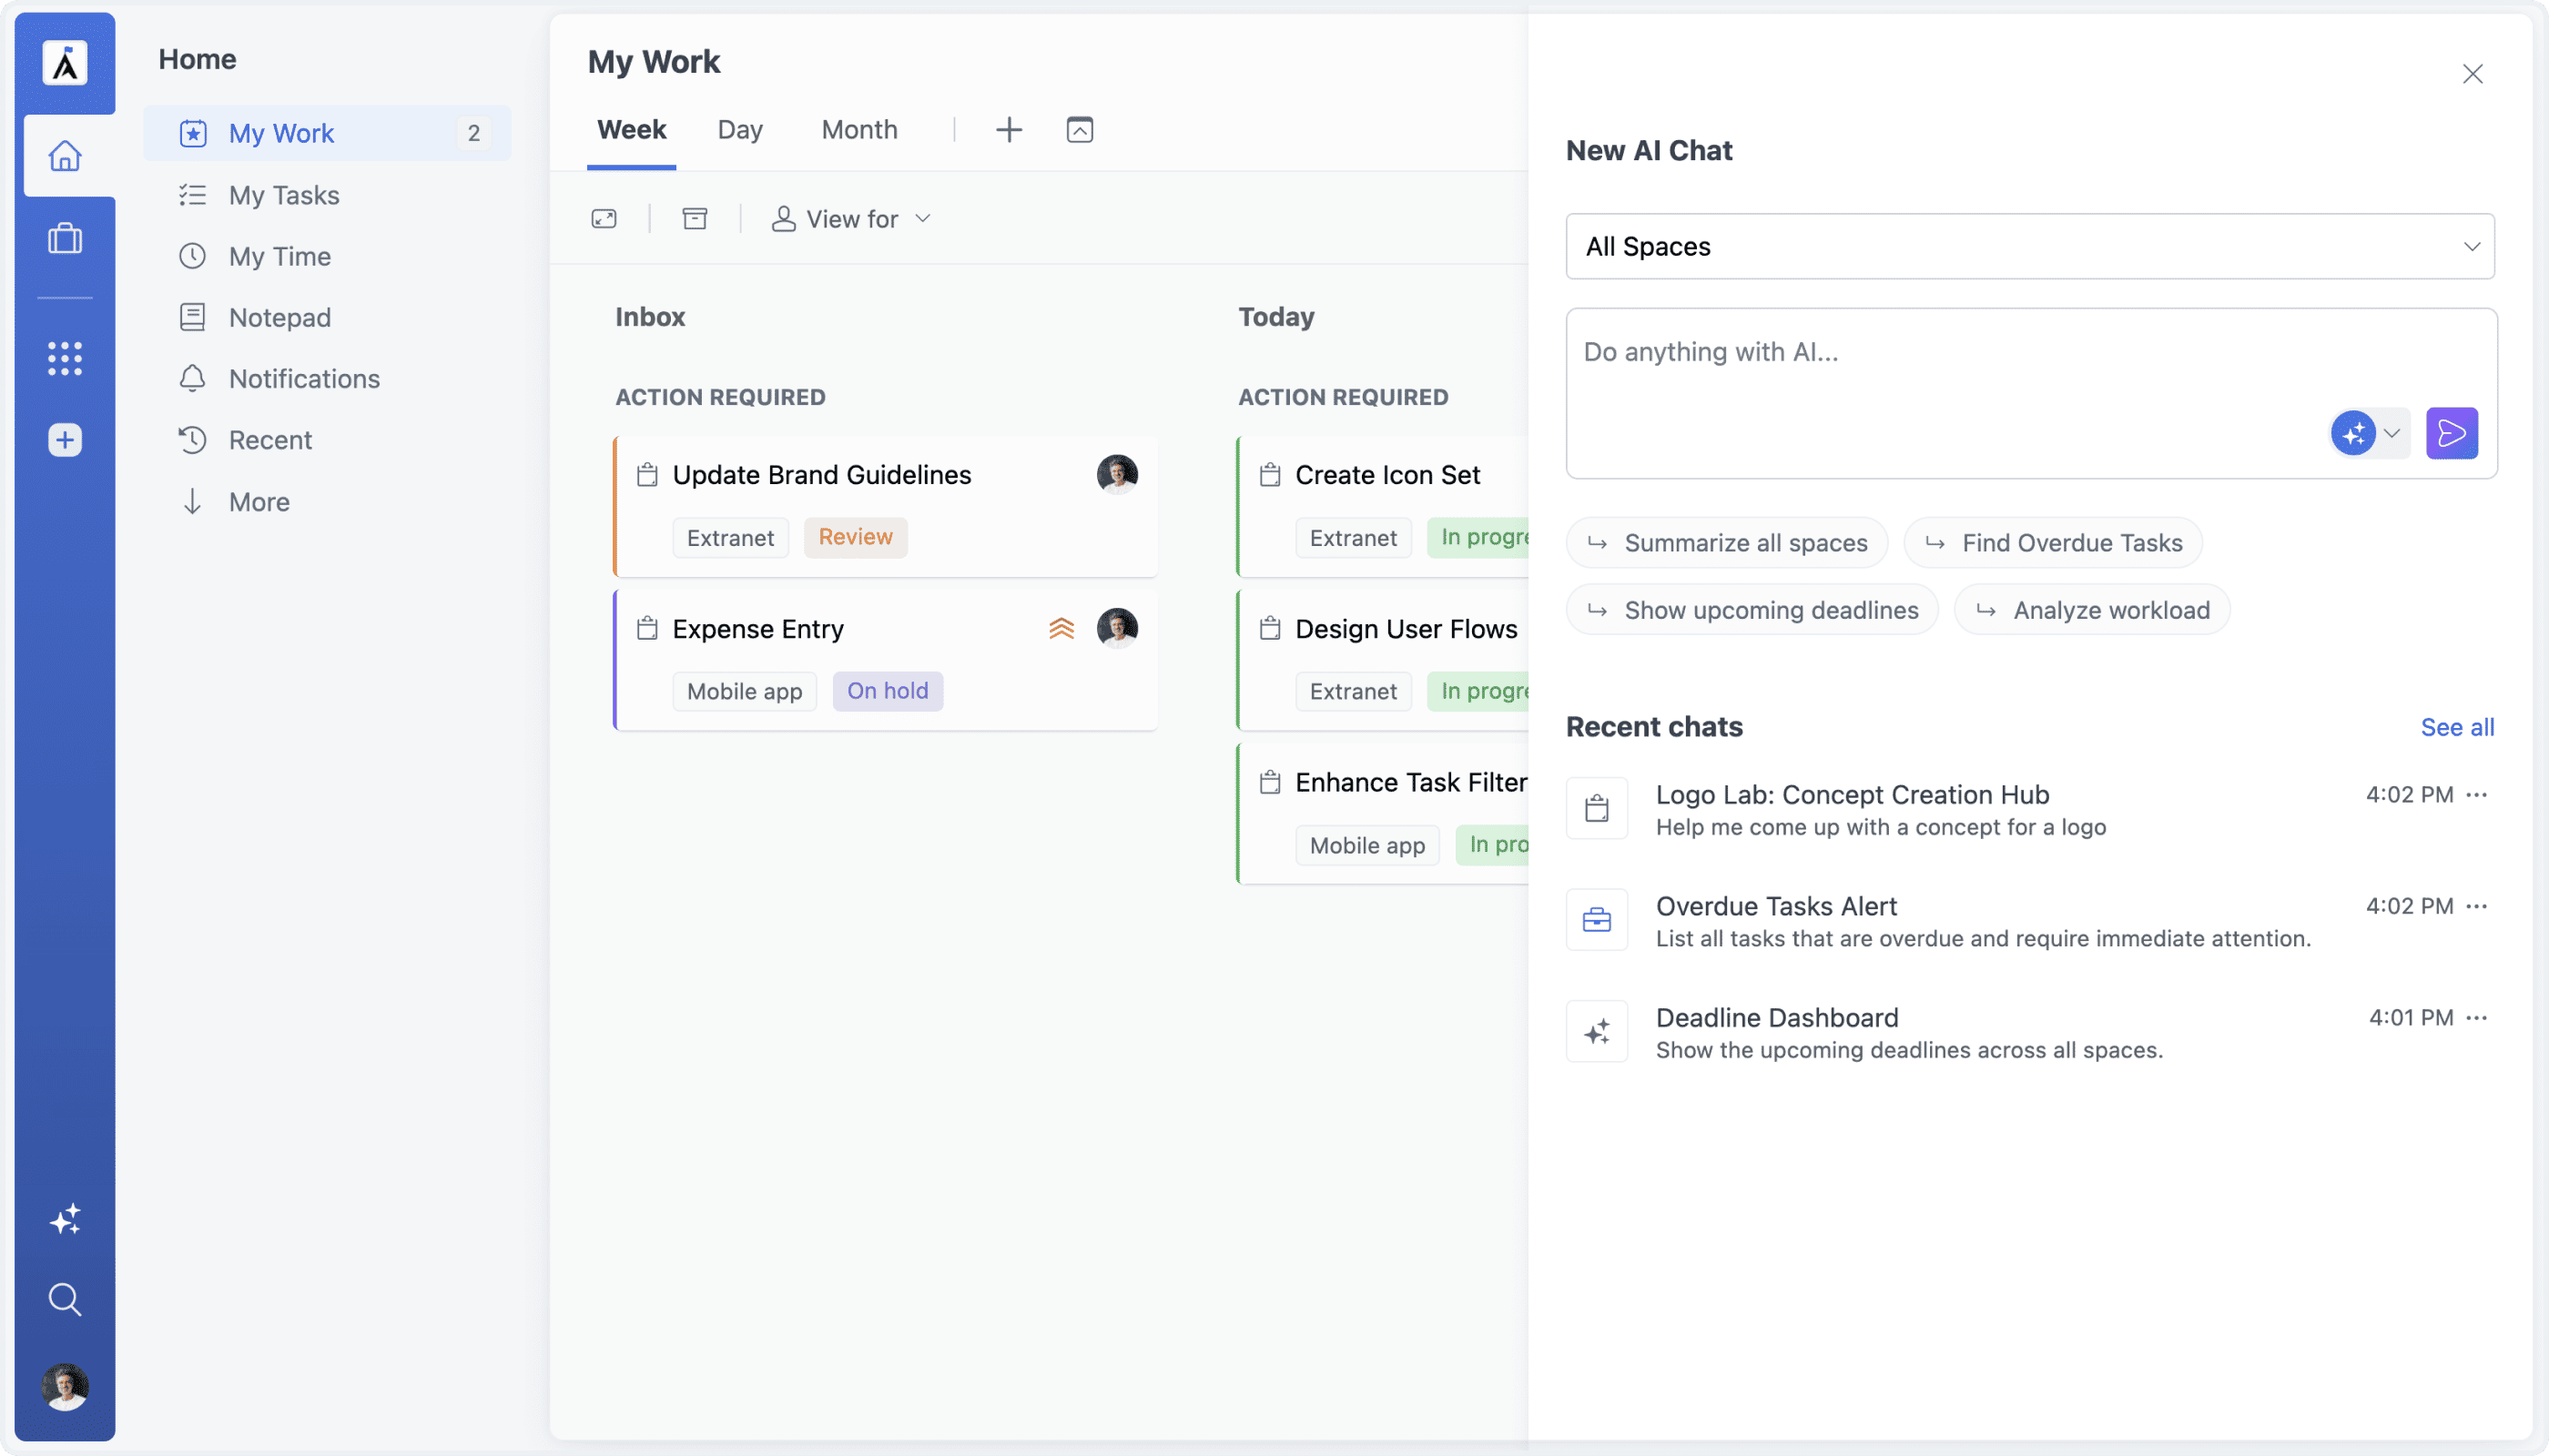The image size is (2549, 1456).
Task: Click the app logo in the sidebar
Action: (65, 63)
